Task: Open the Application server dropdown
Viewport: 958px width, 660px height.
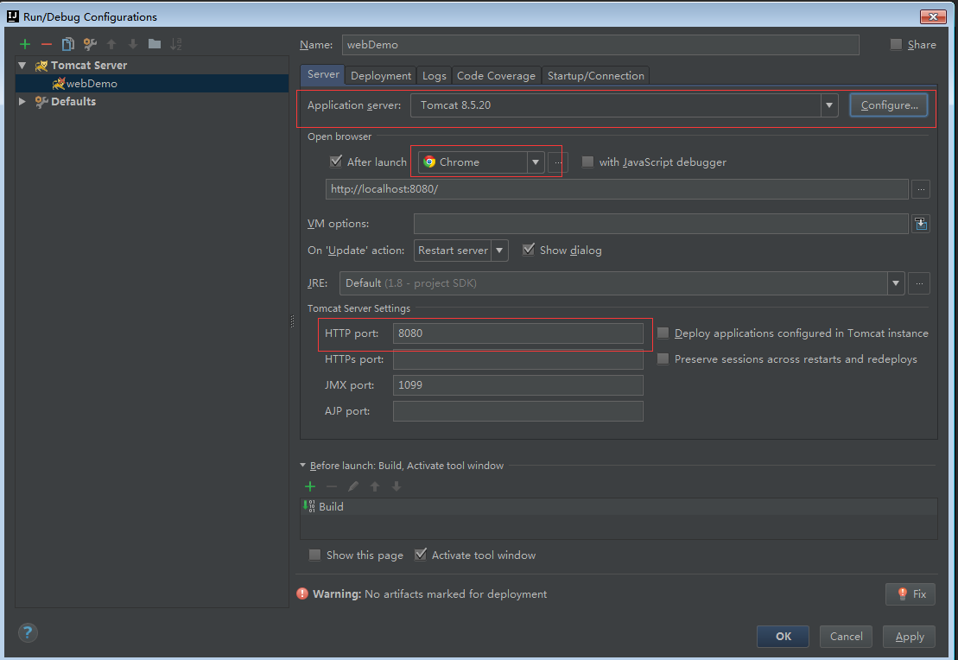Action: click(x=830, y=105)
